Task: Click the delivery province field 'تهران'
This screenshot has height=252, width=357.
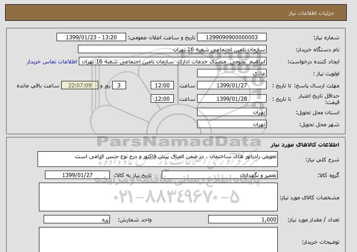Action: tap(231, 112)
